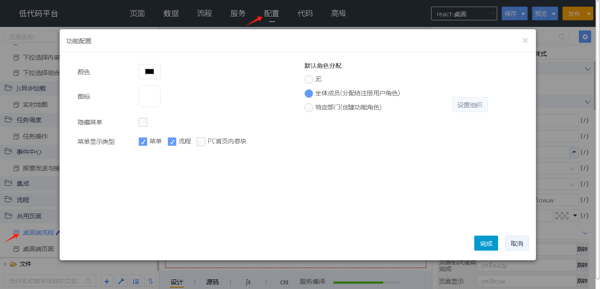
Task: Open the arrow next to 预览
Action: tap(554, 14)
